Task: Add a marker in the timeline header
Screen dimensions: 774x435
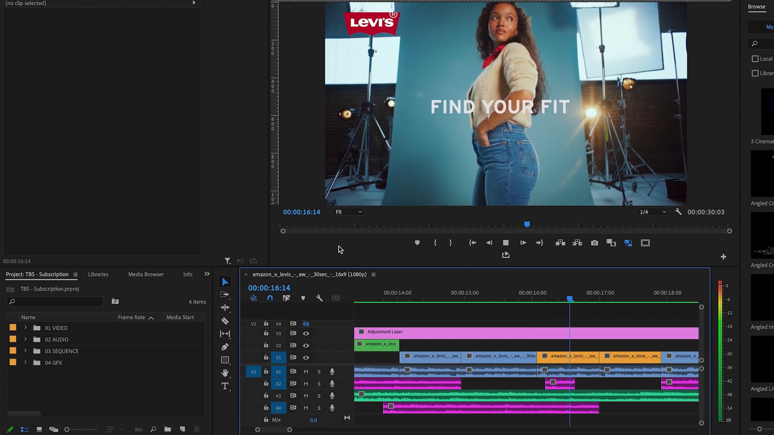Action: tap(303, 298)
